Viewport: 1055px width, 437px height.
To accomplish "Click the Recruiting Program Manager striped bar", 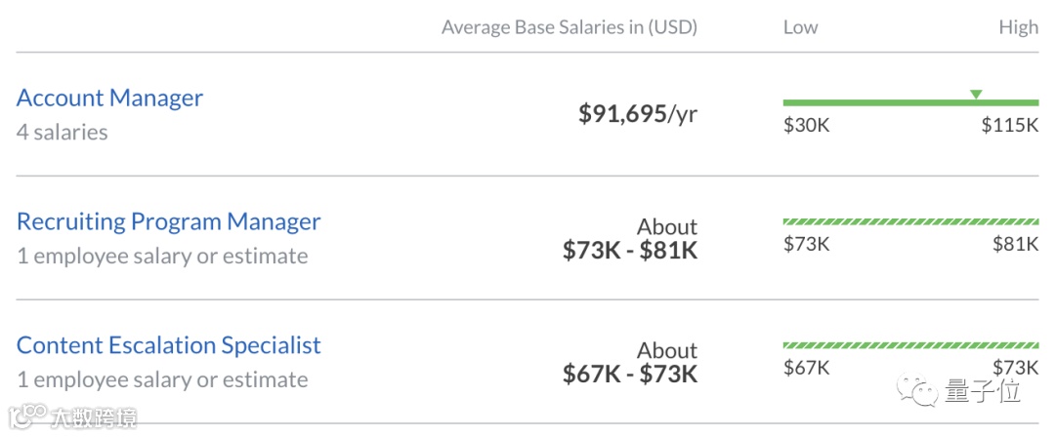I will (910, 221).
